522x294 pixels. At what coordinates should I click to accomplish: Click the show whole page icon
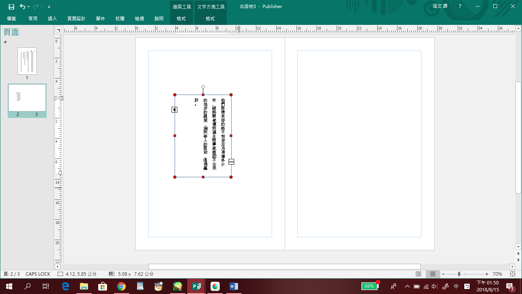point(512,274)
